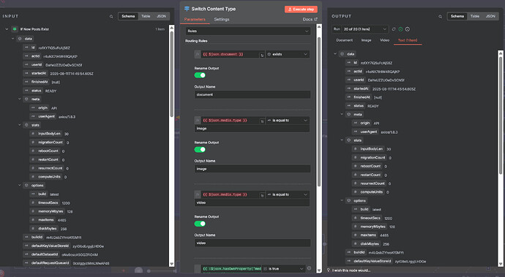Switch OUTPUT view to Table
Viewport: 505px width, 277px height.
point(475,16)
